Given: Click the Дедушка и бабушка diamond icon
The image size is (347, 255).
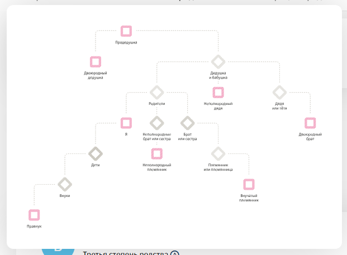Looking at the screenshot, I should 218,61.
